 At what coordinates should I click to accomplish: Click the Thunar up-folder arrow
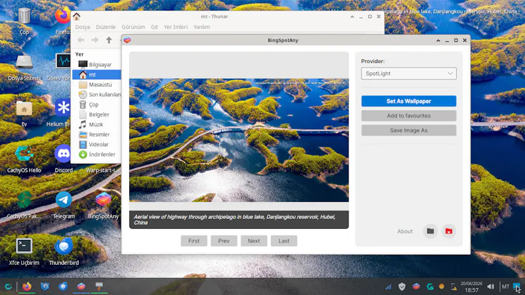click(x=109, y=40)
